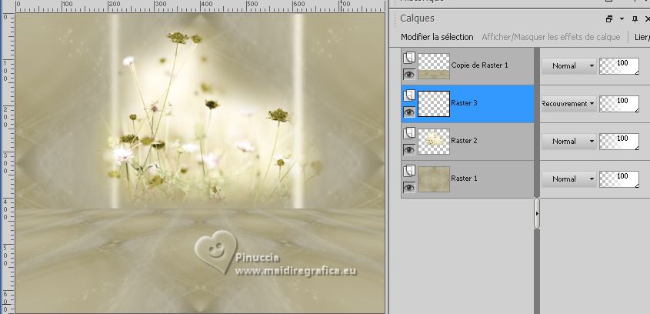Open Recouvrement blend mode dropdown for Raster 3
This screenshot has height=314, width=650.
[568, 104]
